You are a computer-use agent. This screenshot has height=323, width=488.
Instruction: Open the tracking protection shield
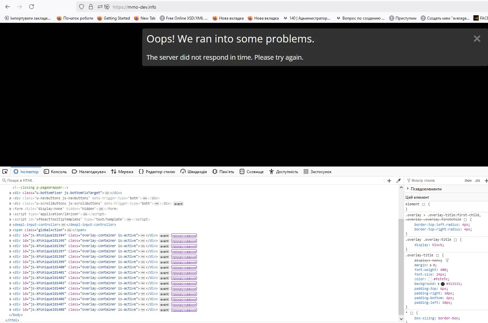pos(82,7)
